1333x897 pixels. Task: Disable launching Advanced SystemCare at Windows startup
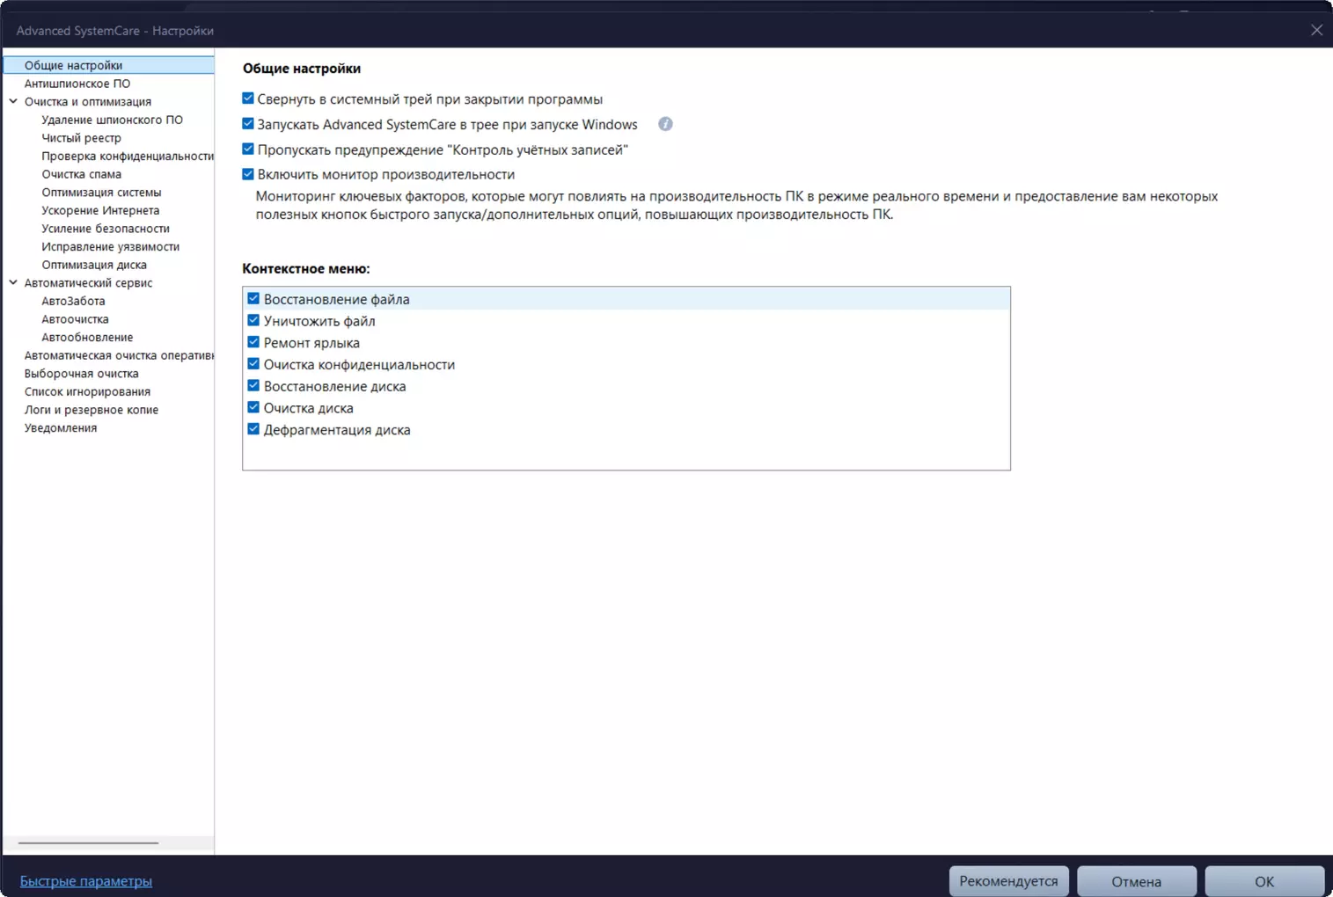[x=248, y=124]
